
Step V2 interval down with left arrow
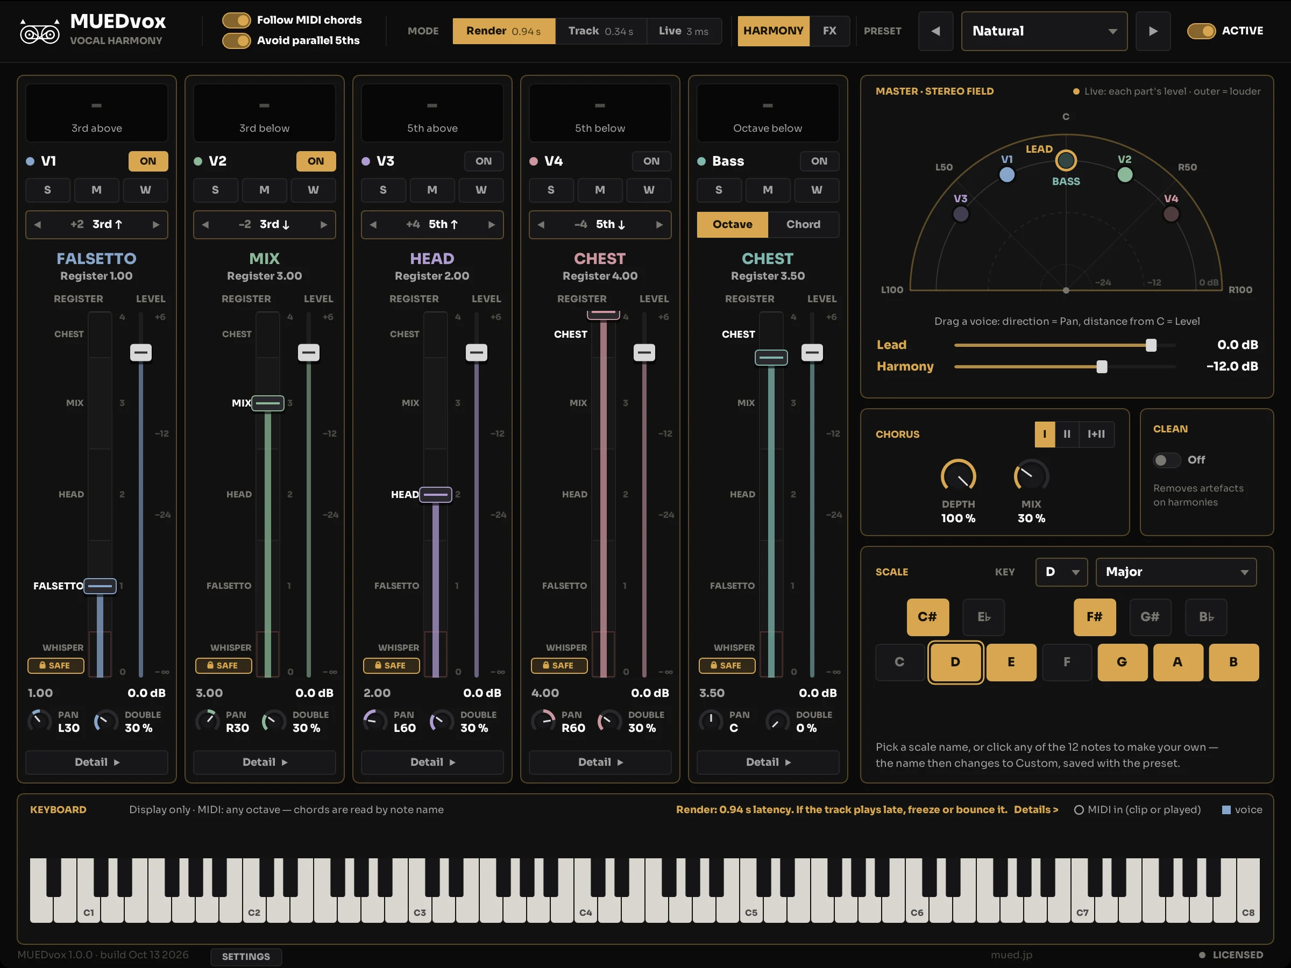[x=205, y=225]
